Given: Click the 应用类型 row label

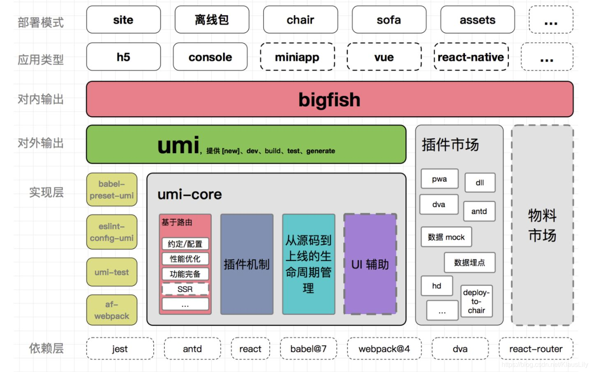Looking at the screenshot, I should coord(41,60).
